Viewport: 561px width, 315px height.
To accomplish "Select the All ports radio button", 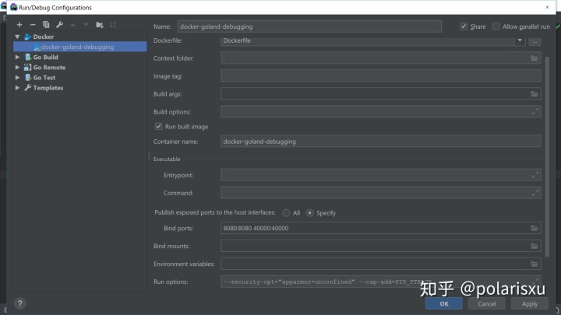I will pyautogui.click(x=286, y=213).
